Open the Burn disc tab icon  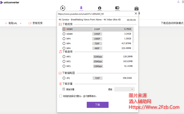[x=100, y=8]
